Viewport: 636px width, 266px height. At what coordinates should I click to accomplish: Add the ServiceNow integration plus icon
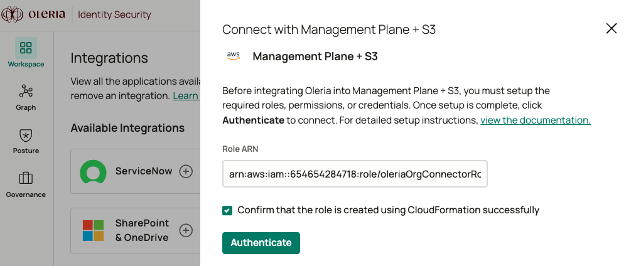coord(186,171)
